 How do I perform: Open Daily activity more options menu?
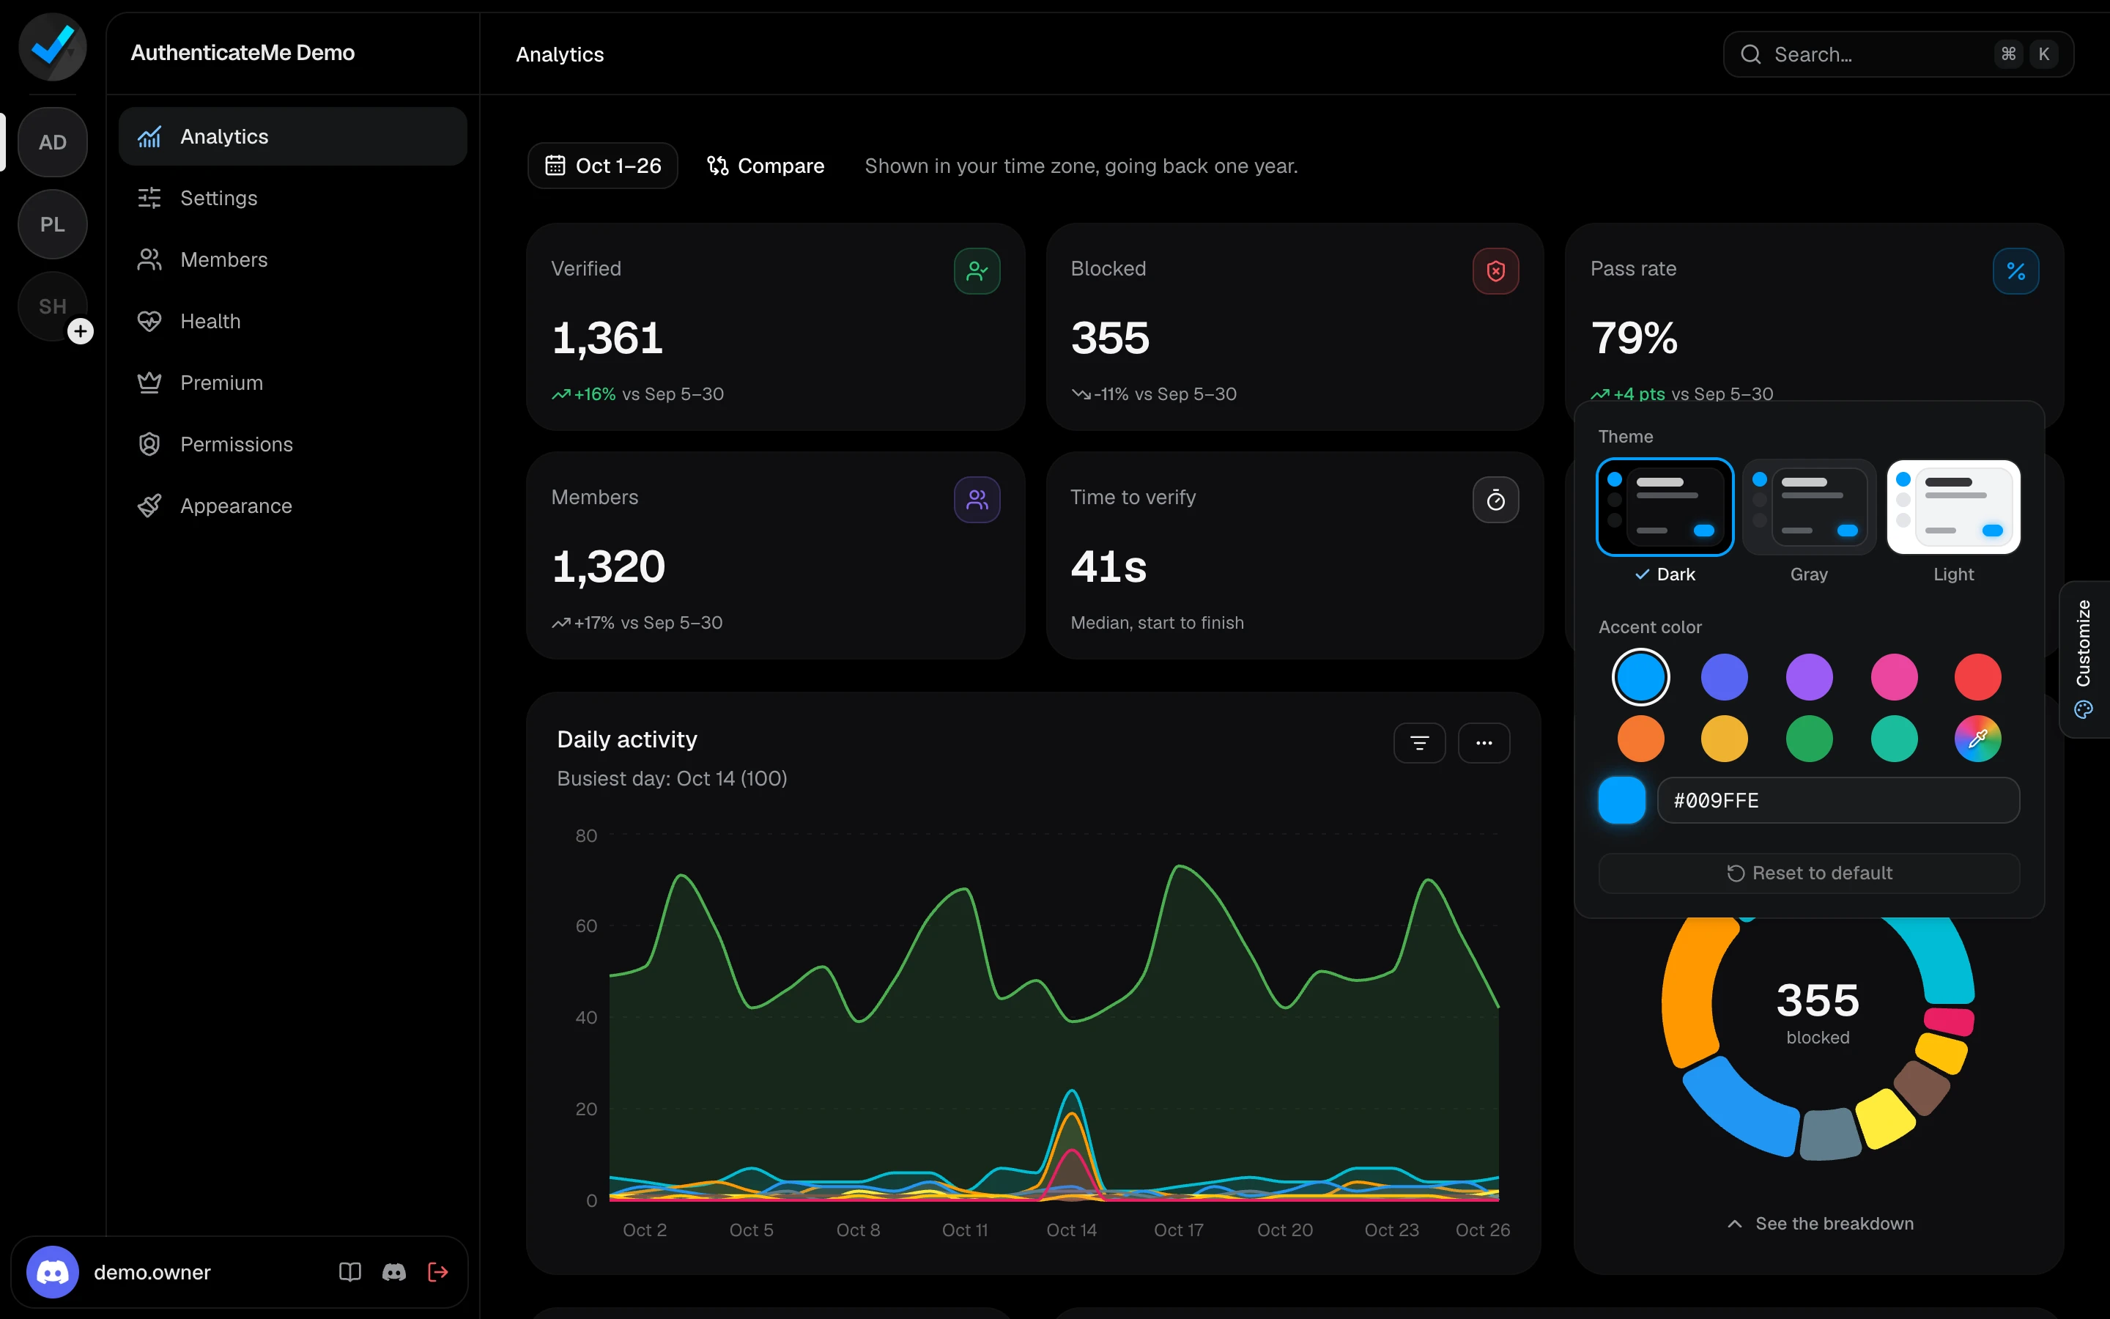[1484, 743]
